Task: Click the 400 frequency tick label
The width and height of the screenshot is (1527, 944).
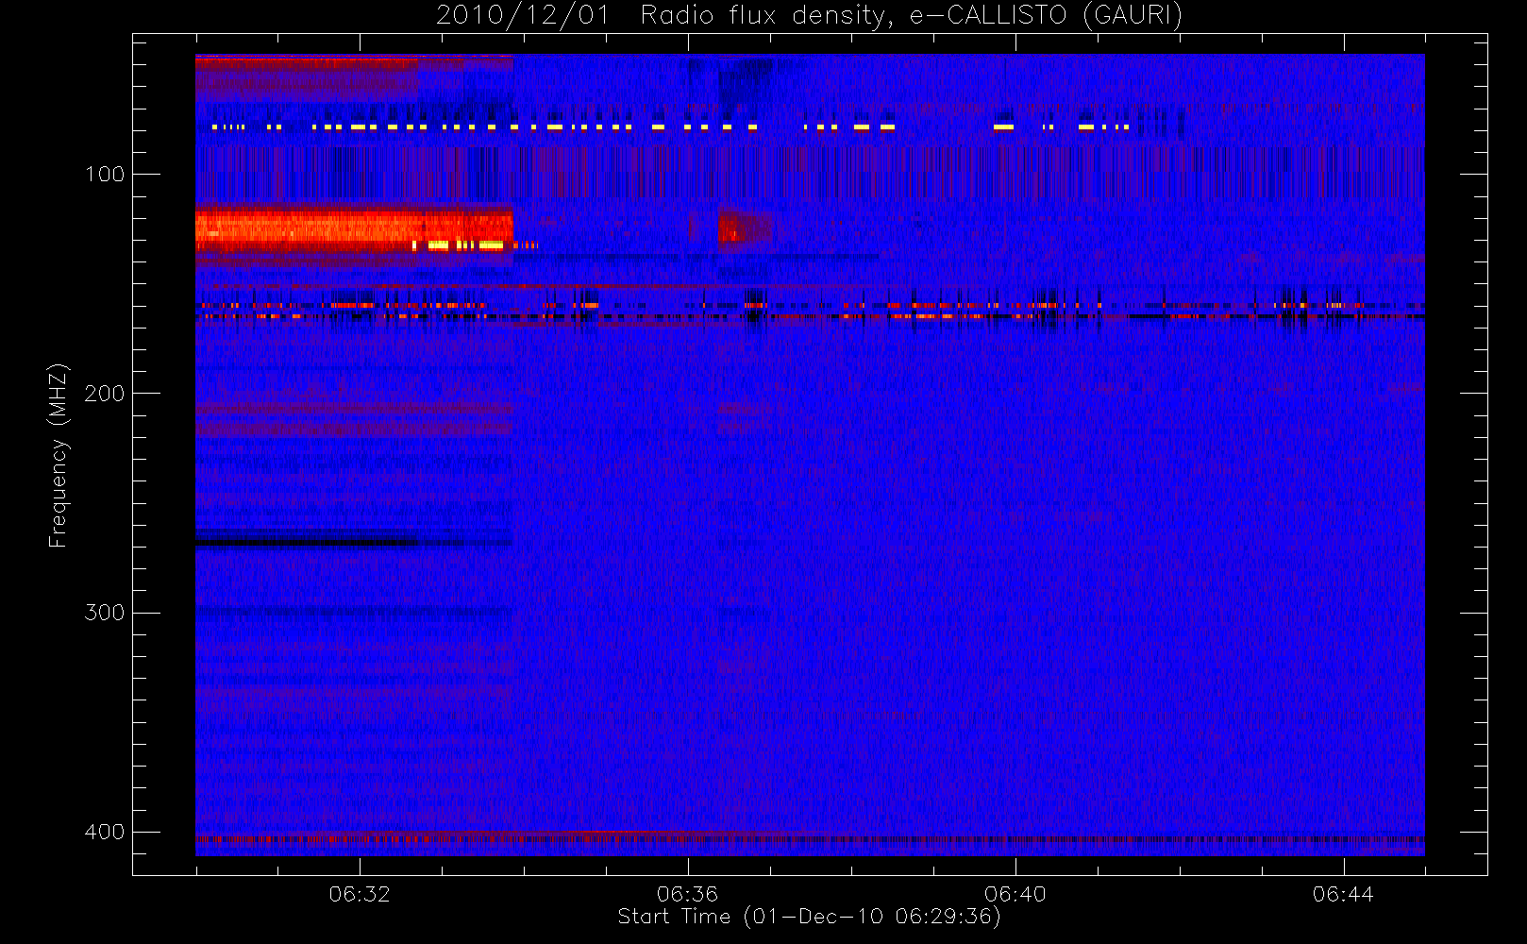Action: [104, 832]
